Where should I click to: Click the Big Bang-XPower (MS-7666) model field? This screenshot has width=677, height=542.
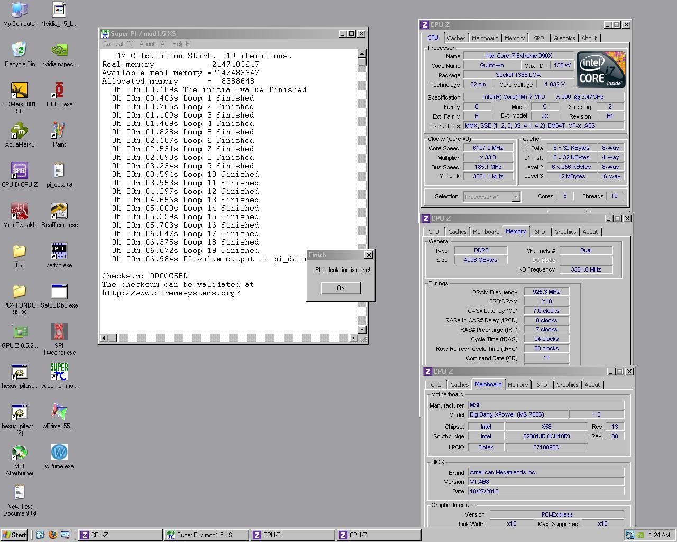point(517,415)
